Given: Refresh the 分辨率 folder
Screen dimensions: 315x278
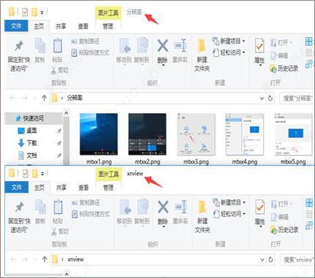Looking at the screenshot, I should [270, 99].
